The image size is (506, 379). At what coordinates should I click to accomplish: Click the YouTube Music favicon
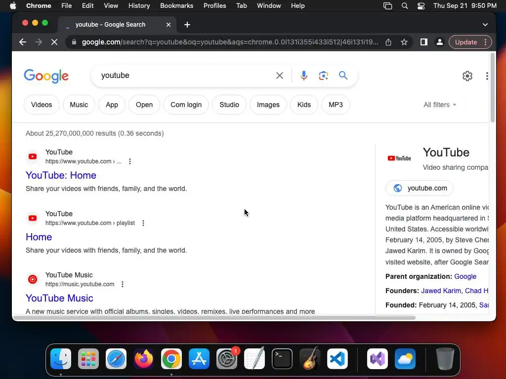tap(33, 279)
